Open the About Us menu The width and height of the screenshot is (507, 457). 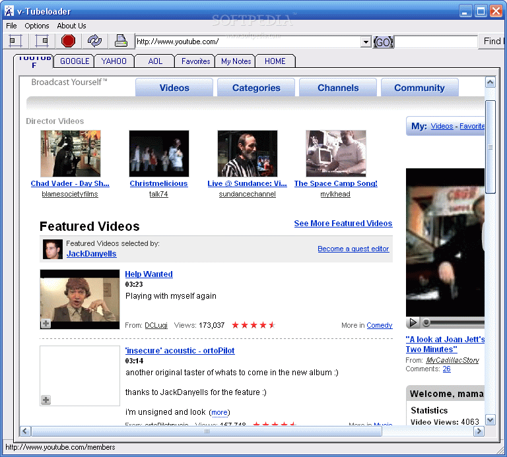pos(71,26)
